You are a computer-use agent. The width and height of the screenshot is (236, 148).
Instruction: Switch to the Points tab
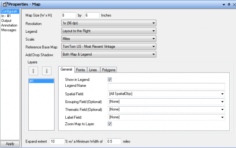click(81, 70)
